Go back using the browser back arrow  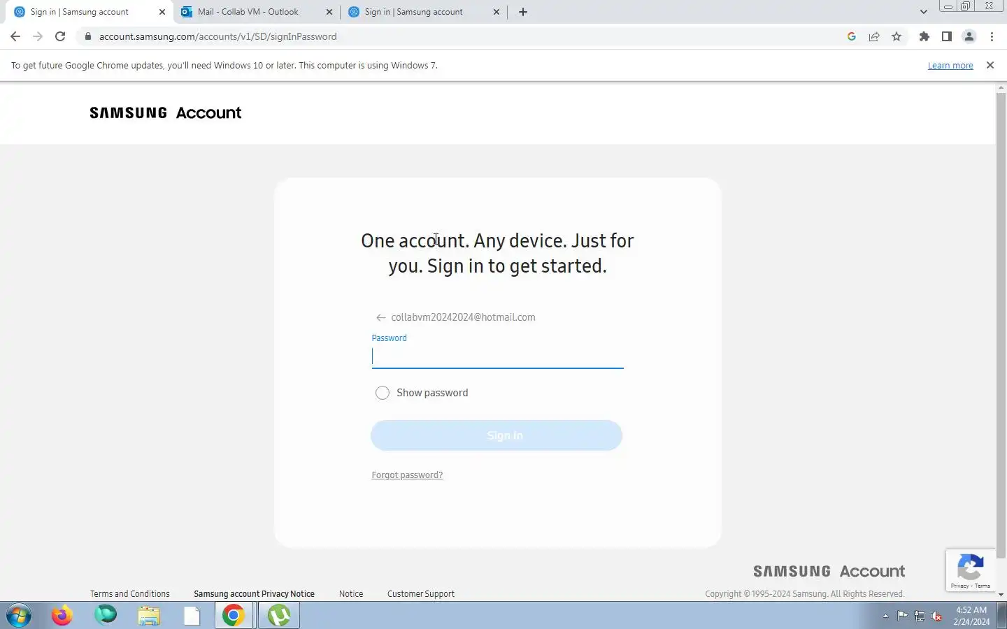click(x=15, y=36)
